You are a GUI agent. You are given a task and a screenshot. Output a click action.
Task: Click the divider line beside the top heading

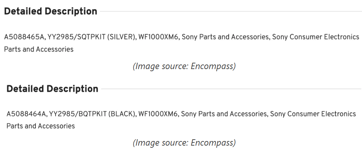(230, 11)
